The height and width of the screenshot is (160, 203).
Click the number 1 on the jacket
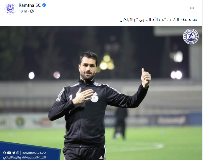pyautogui.click(x=71, y=97)
